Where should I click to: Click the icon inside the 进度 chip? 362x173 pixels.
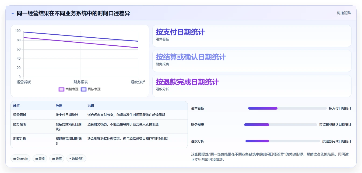pos(54,159)
